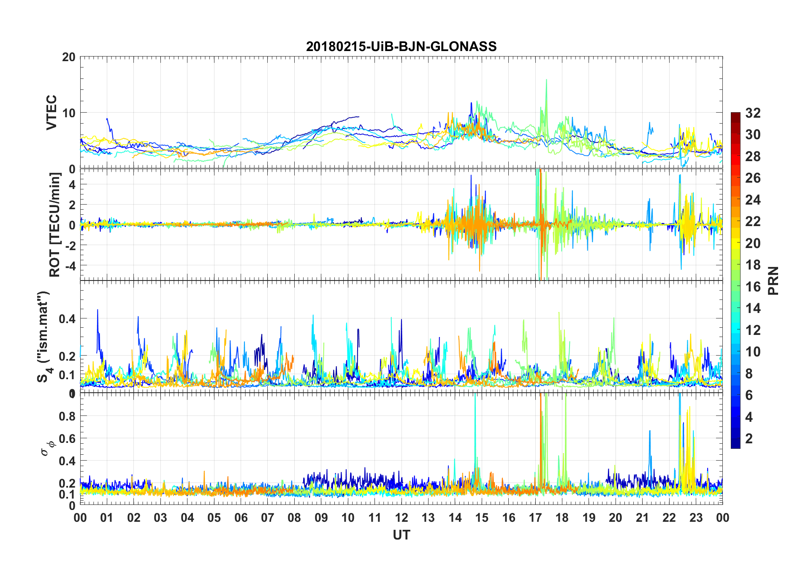Click sigma-phi y-axis tick label 0.8
Screen dimensions: 803x561
(68, 416)
